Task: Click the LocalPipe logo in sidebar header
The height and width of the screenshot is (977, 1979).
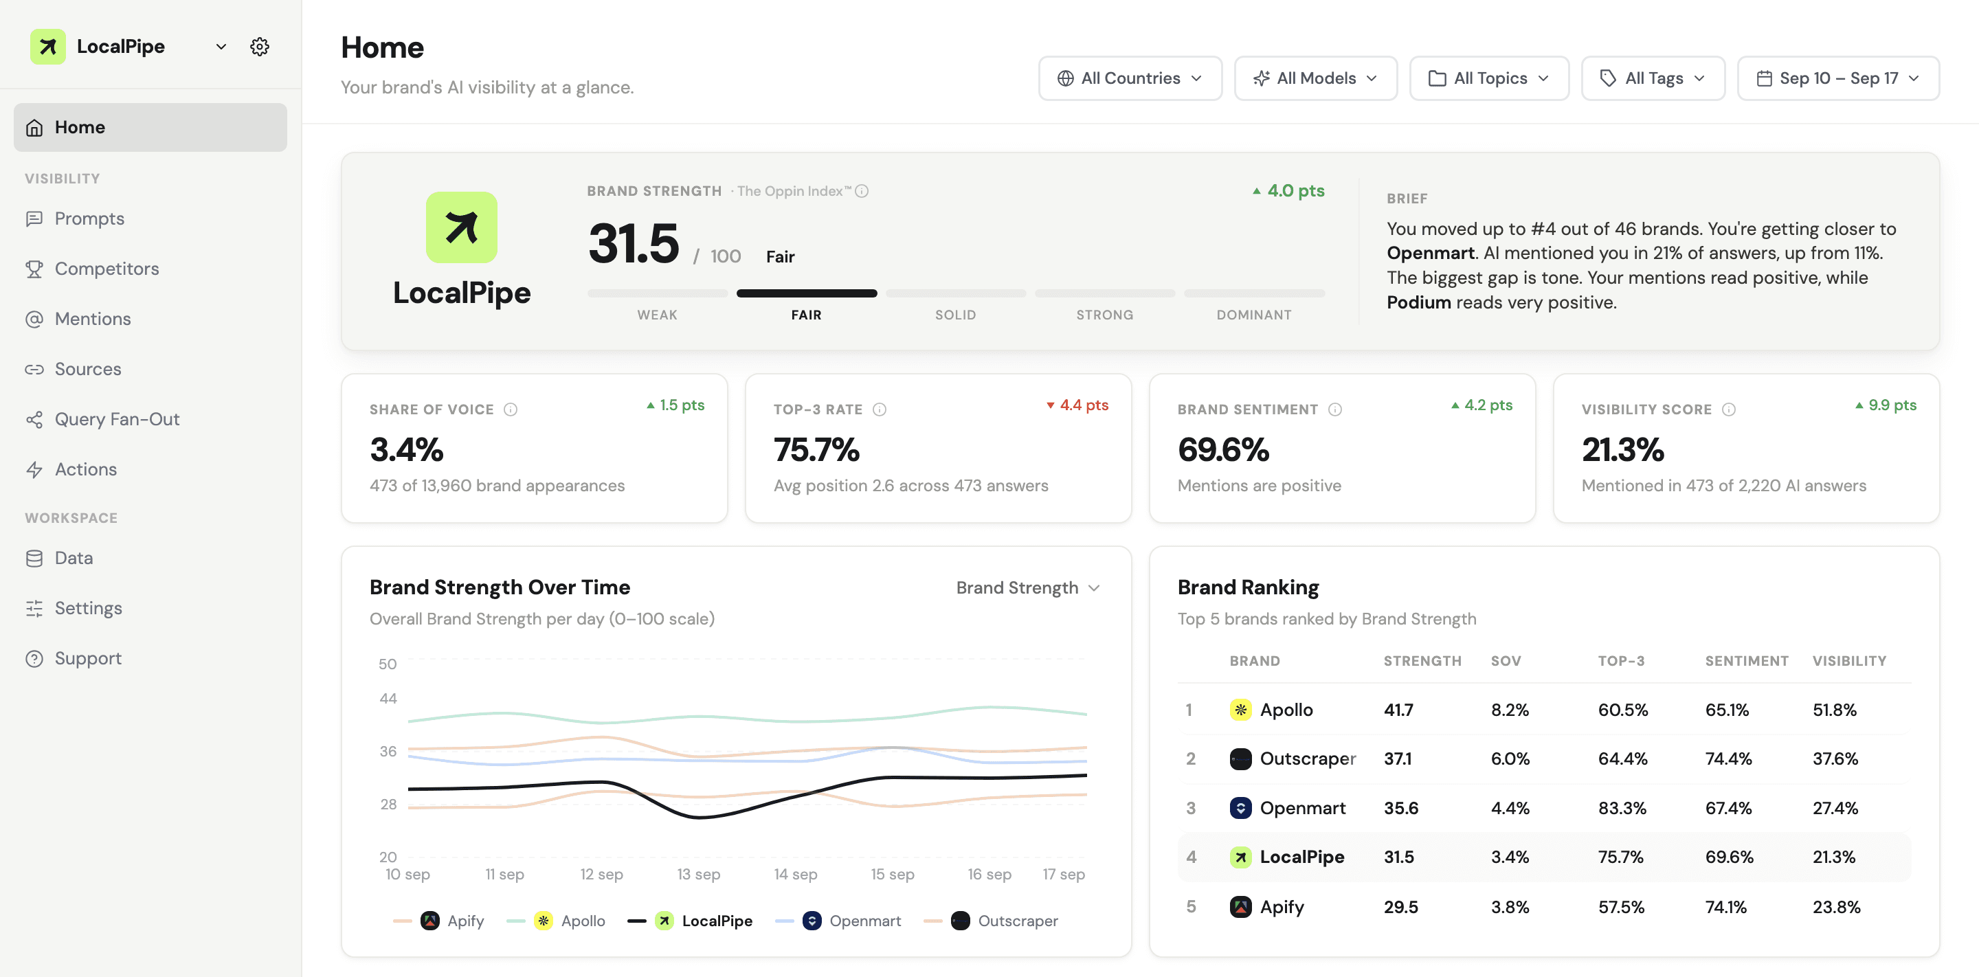Action: 47,47
